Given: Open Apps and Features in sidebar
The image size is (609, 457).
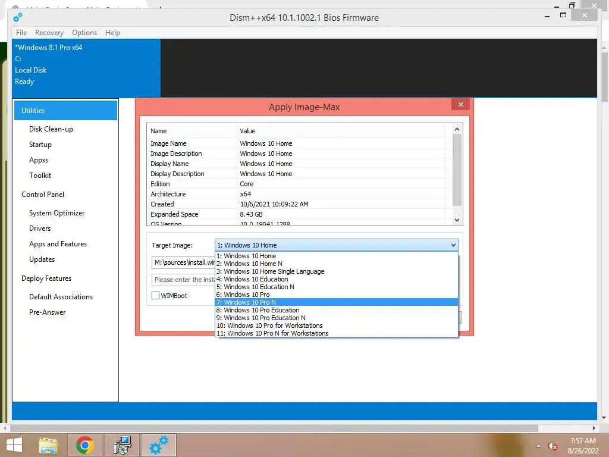Looking at the screenshot, I should tap(58, 244).
